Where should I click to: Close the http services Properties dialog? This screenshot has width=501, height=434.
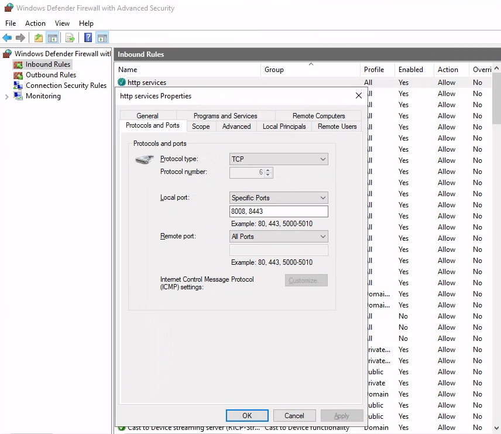click(x=359, y=95)
